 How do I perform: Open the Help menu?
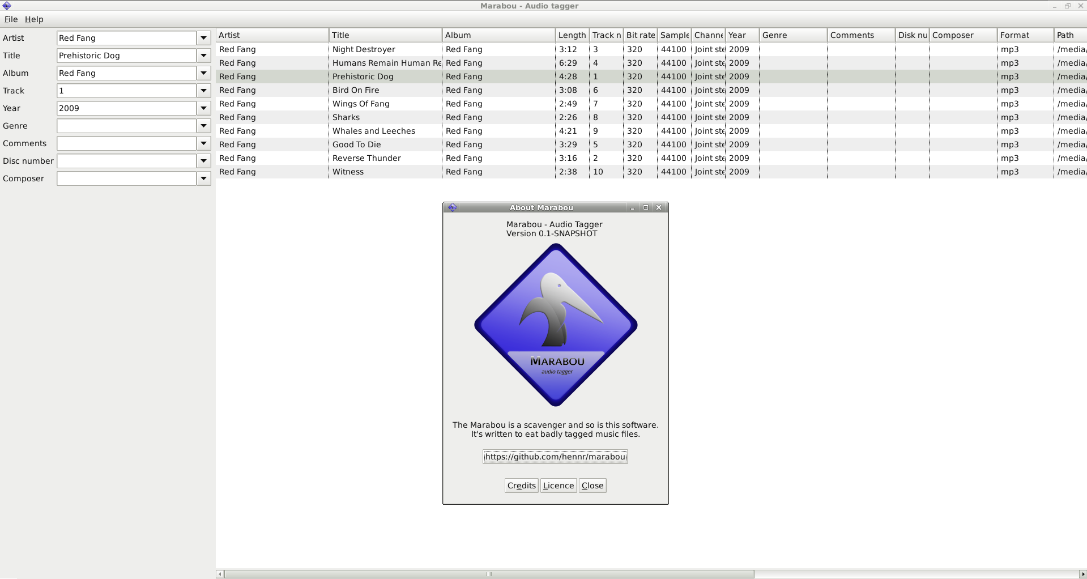(34, 19)
